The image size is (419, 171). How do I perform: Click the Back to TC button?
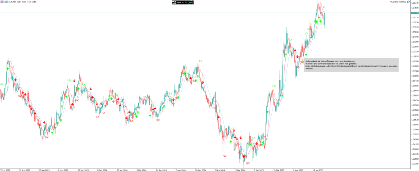tap(182, 2)
